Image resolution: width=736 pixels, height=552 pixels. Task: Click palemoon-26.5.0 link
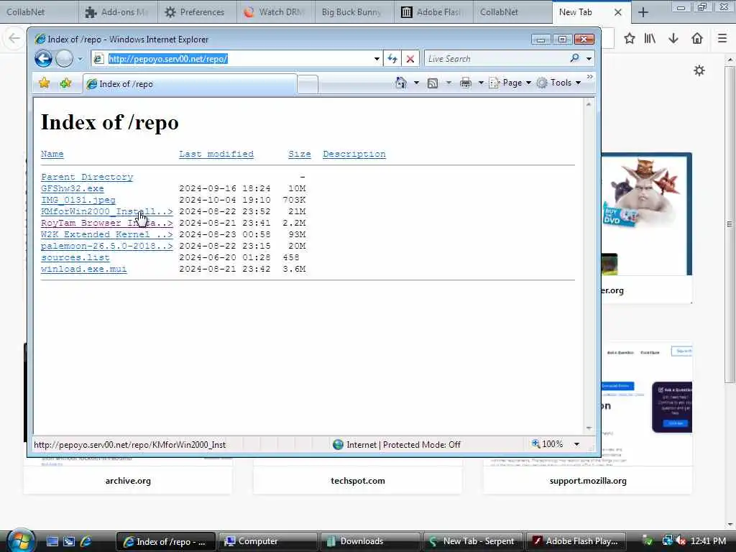(x=106, y=246)
